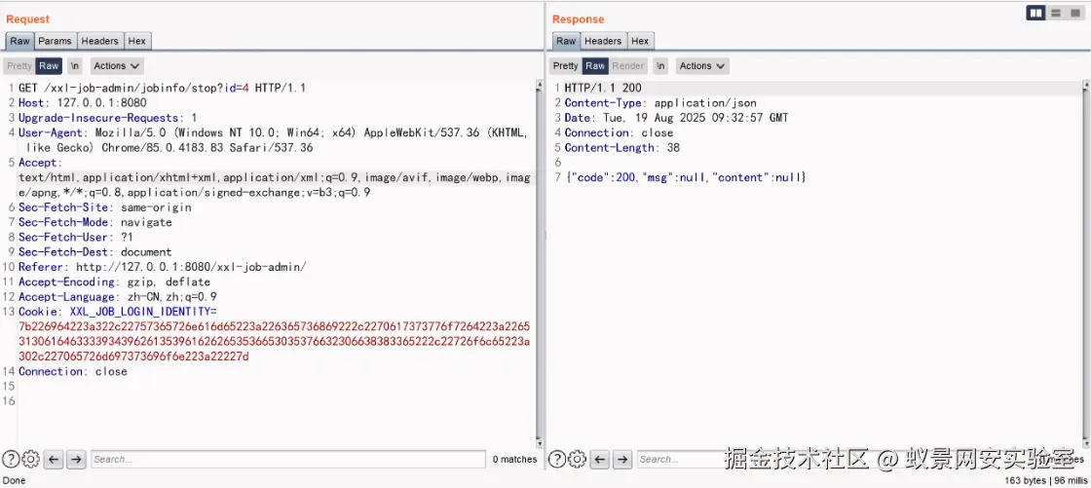
Task: Switch to the Response Raw tab
Action: pos(566,41)
